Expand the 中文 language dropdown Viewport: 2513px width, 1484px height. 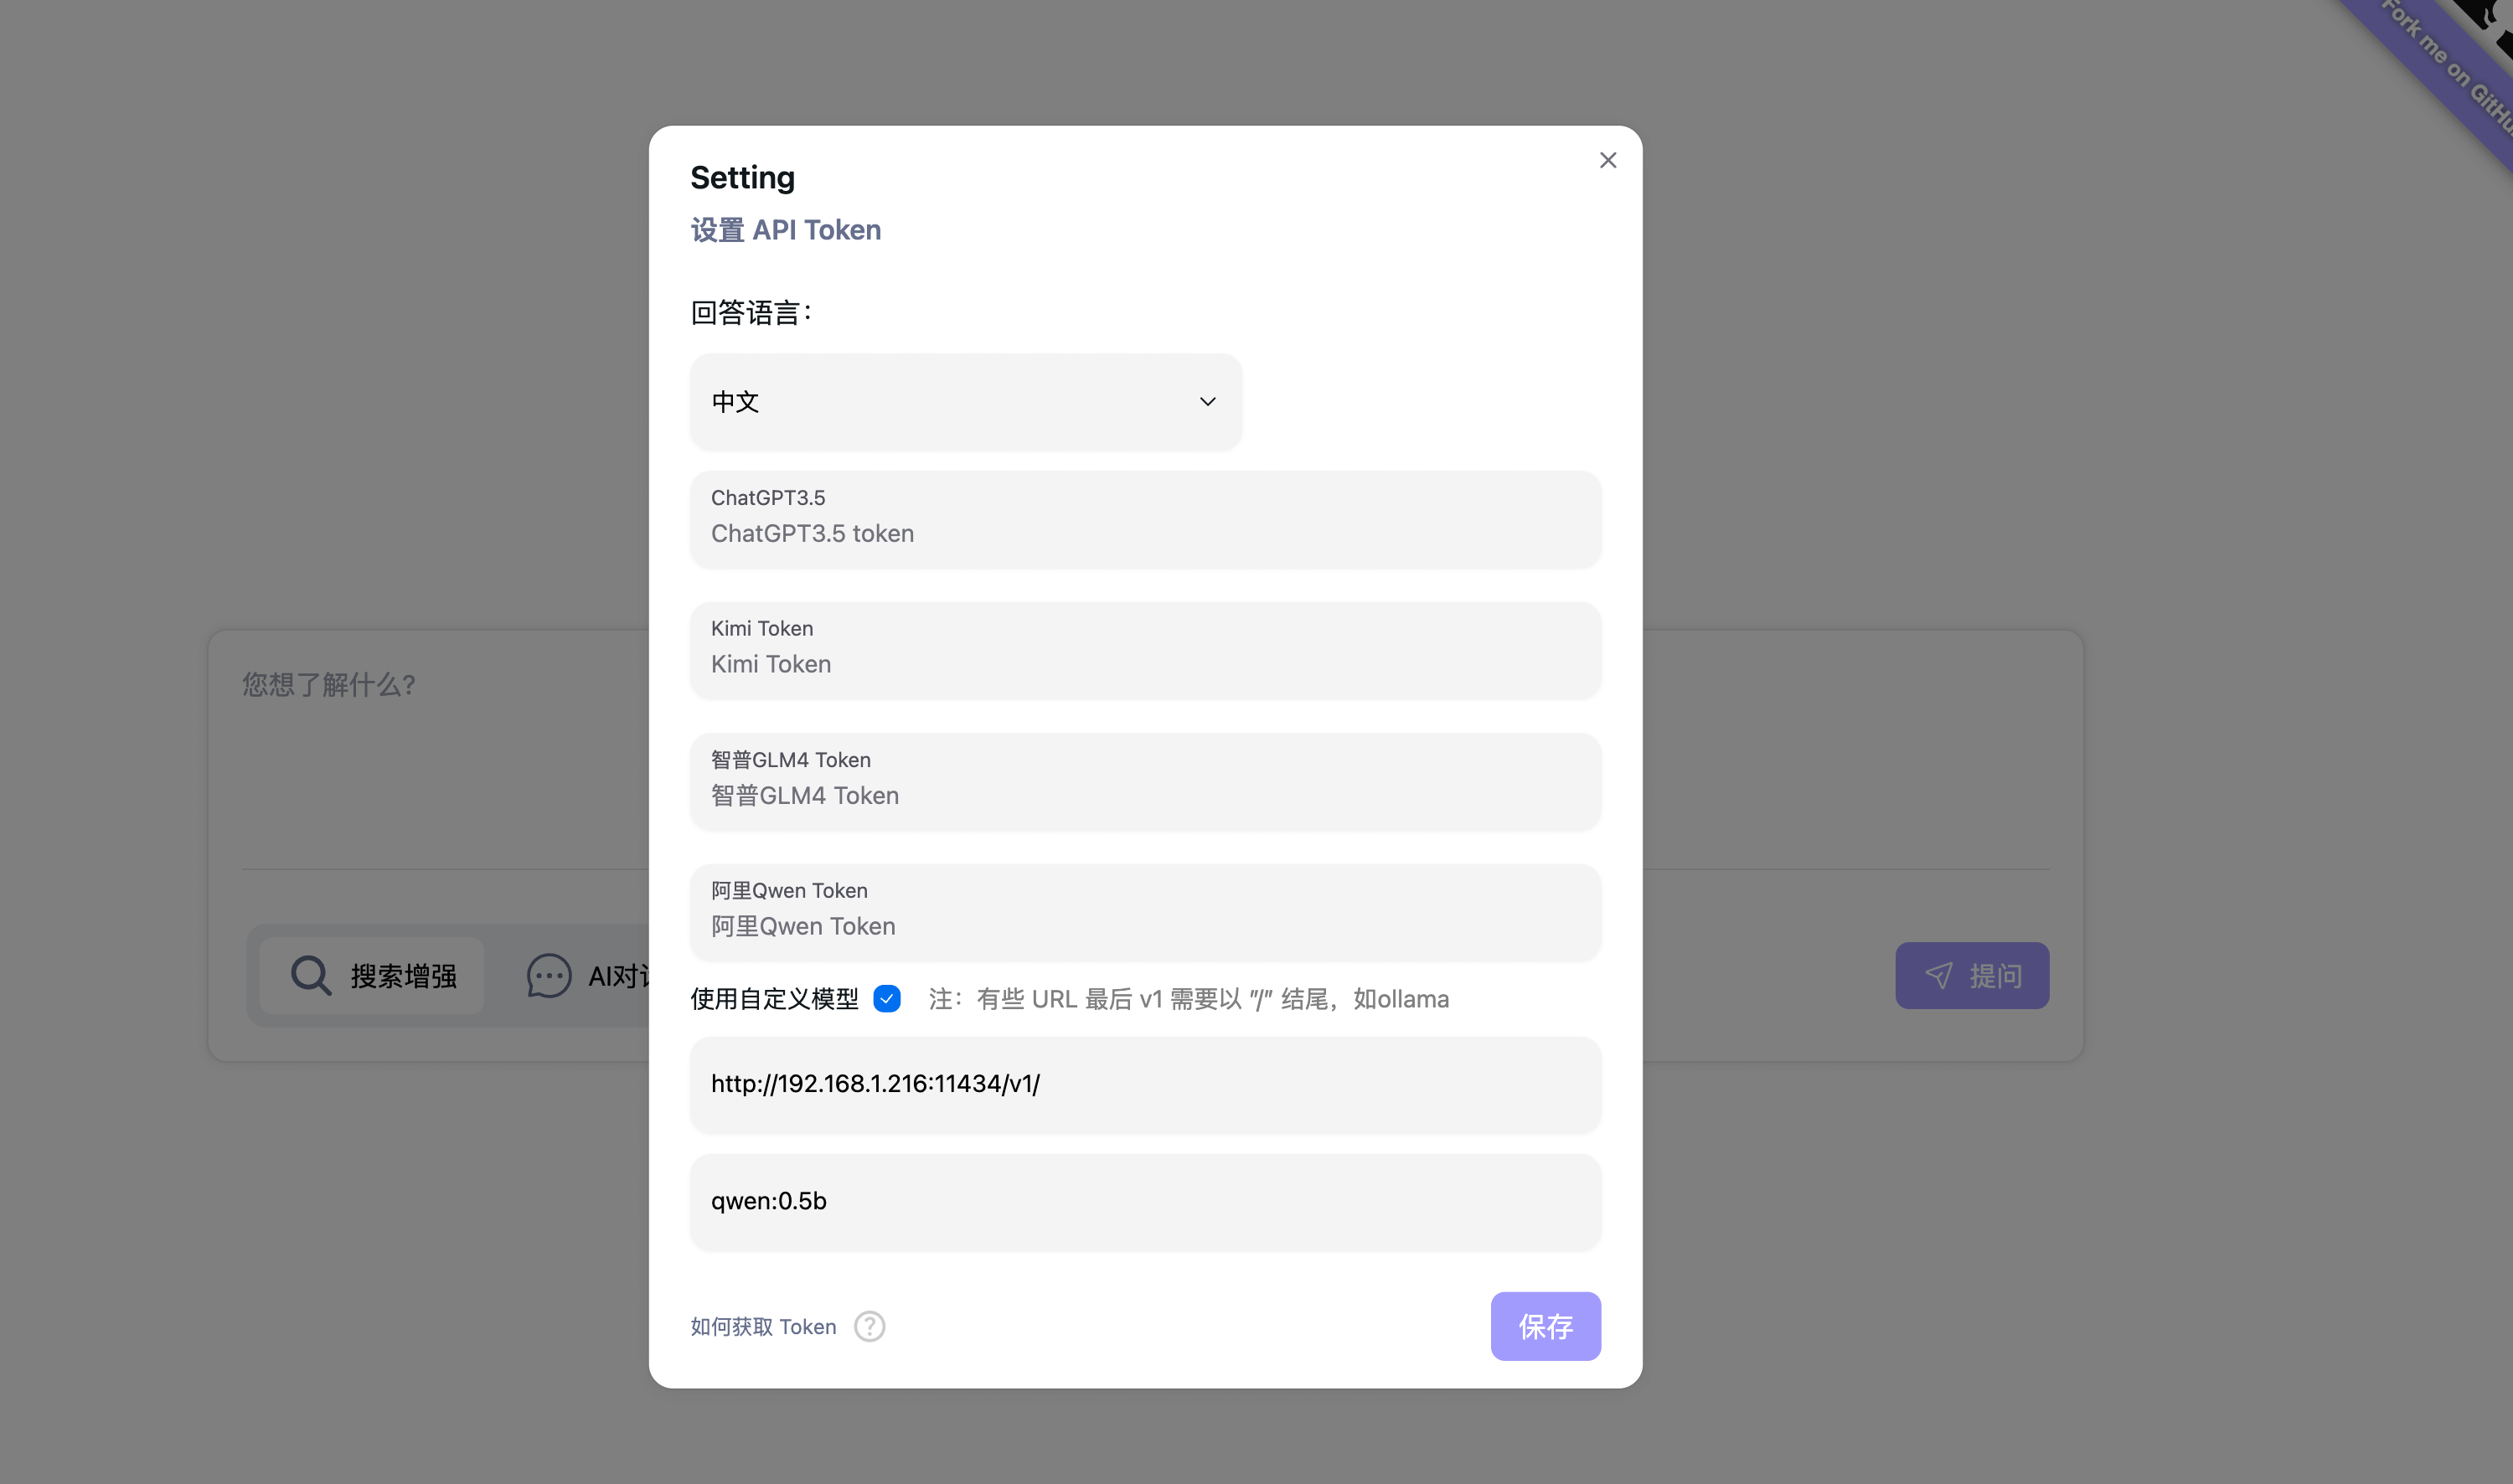point(965,401)
